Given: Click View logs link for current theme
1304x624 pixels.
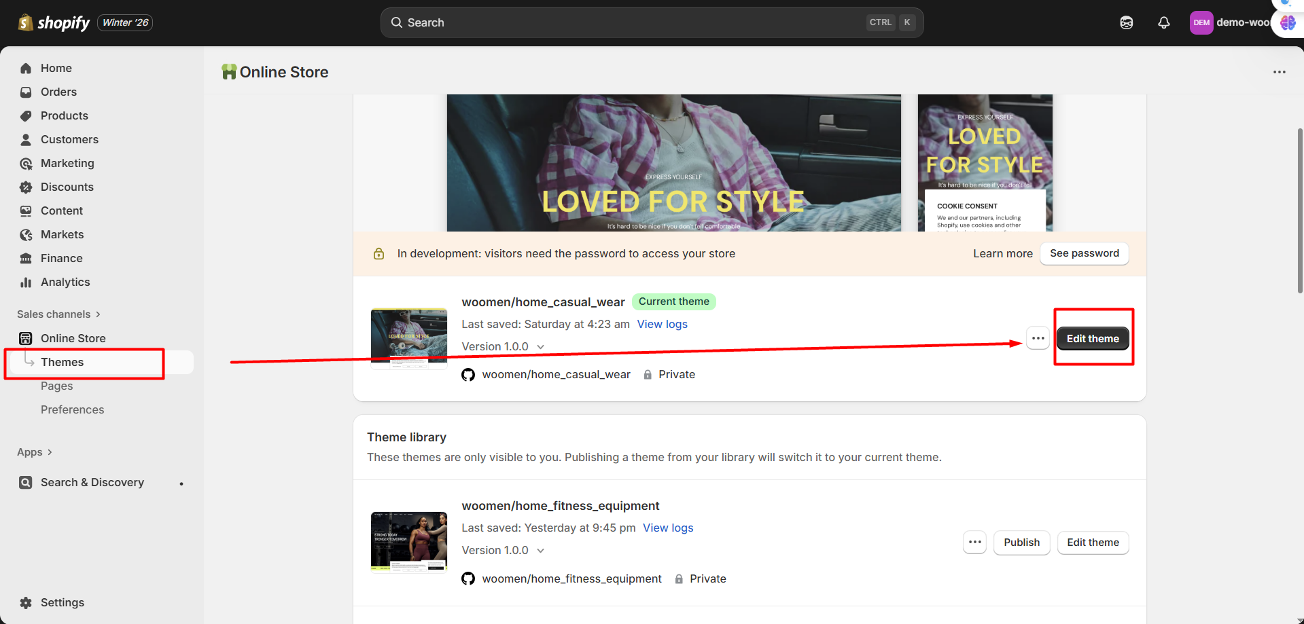Looking at the screenshot, I should tap(662, 324).
